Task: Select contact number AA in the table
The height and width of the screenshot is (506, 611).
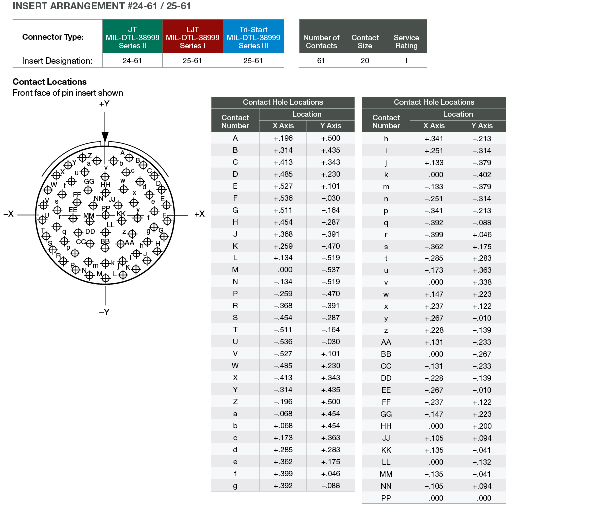Action: [x=386, y=342]
